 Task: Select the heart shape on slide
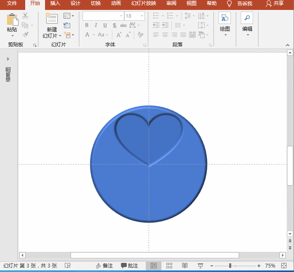[149, 139]
